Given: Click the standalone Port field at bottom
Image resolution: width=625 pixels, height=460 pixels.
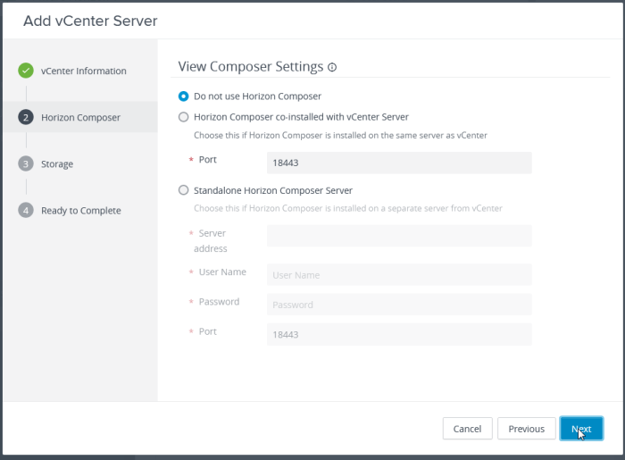Looking at the screenshot, I should pyautogui.click(x=399, y=334).
